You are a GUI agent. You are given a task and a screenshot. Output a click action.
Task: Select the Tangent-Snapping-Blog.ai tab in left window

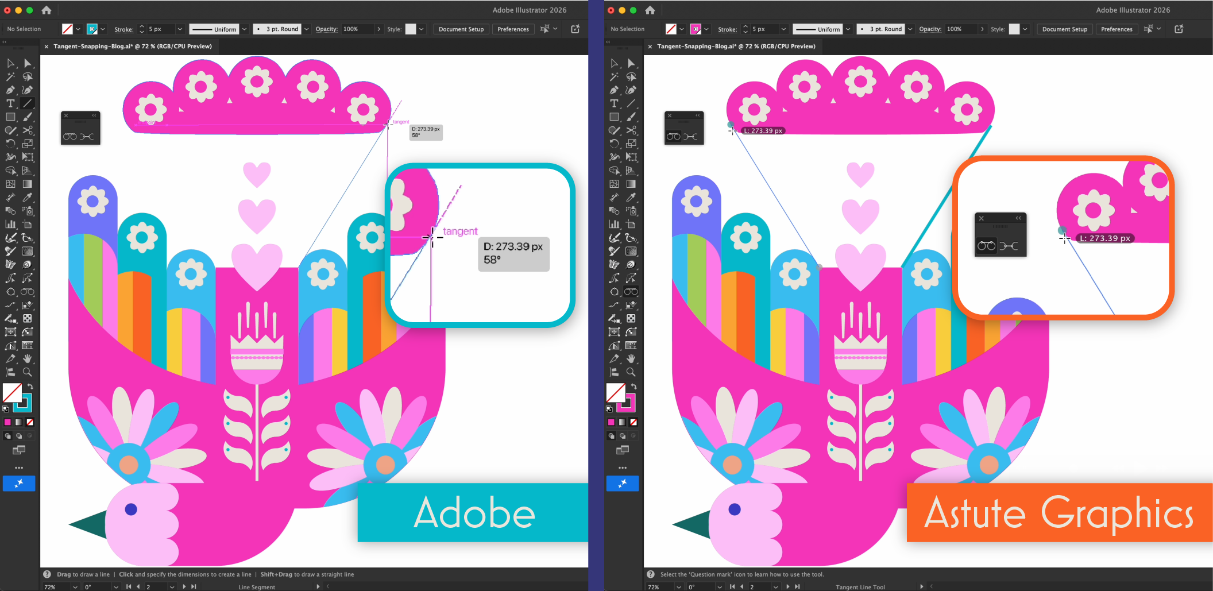[x=132, y=47]
